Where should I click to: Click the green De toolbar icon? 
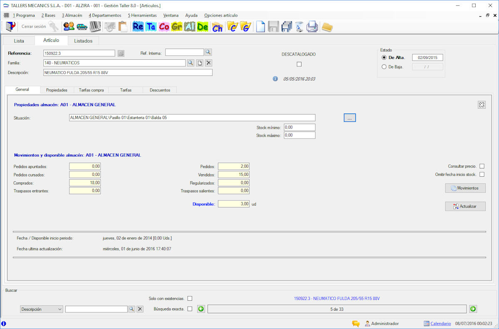tap(203, 27)
